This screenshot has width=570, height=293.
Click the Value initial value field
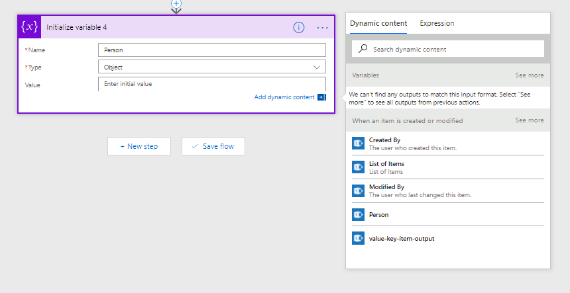click(x=212, y=84)
